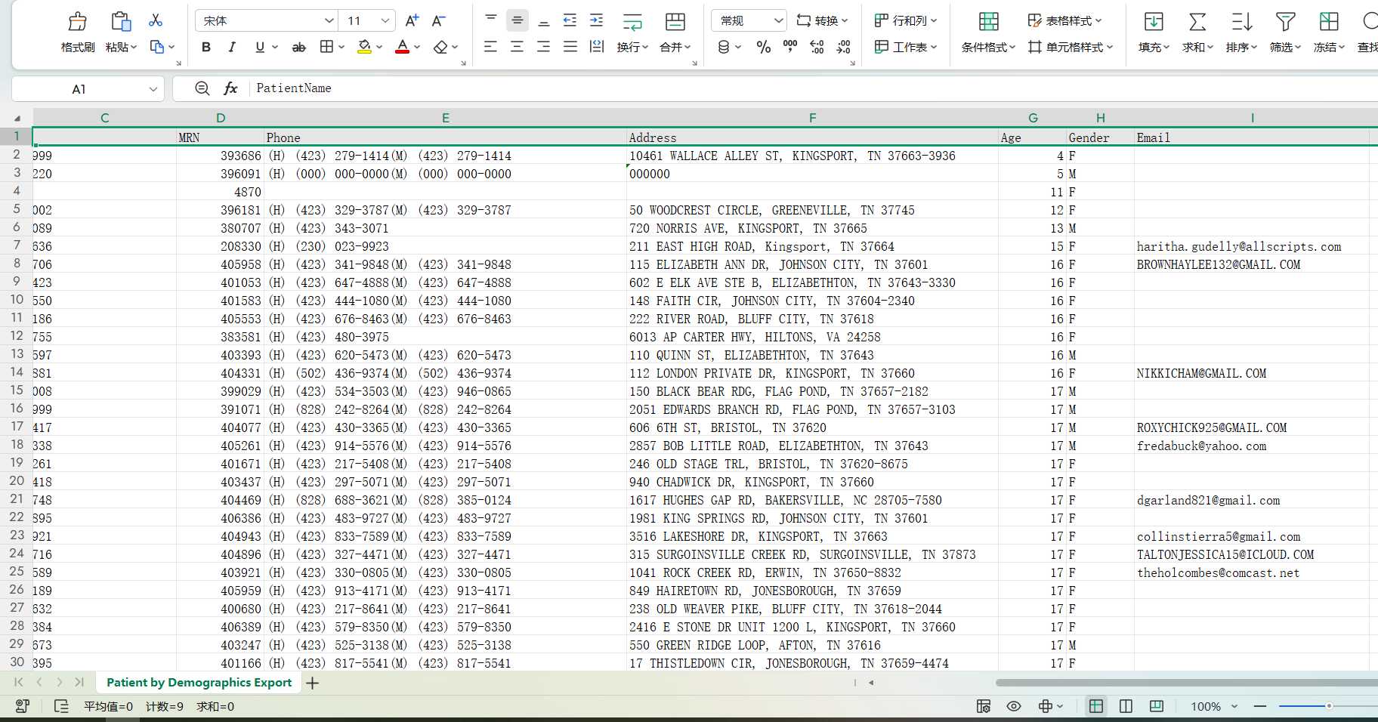1378x722 pixels.
Task: Click the Fill (填充) down-arrow icon
Action: point(1154,21)
